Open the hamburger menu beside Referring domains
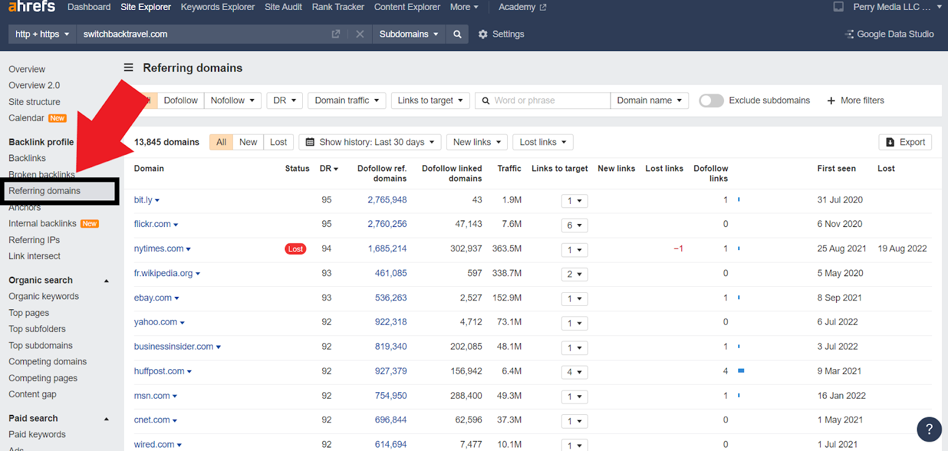Image resolution: width=948 pixels, height=451 pixels. click(x=129, y=68)
